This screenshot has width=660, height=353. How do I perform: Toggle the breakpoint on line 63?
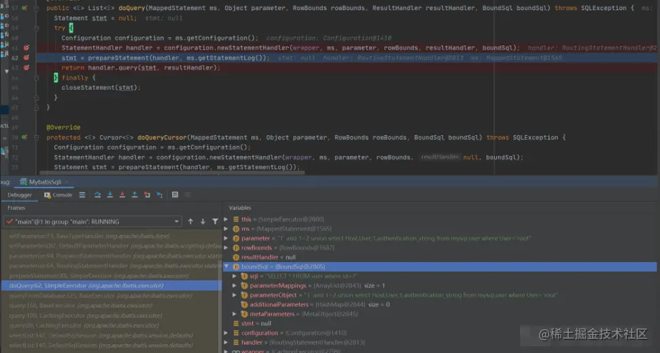tap(27, 68)
